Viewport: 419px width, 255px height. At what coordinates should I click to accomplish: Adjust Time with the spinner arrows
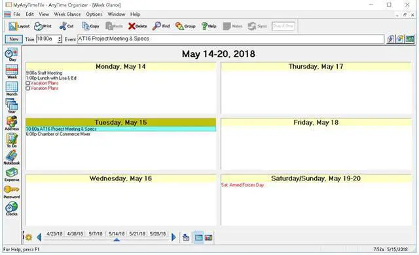click(x=60, y=39)
